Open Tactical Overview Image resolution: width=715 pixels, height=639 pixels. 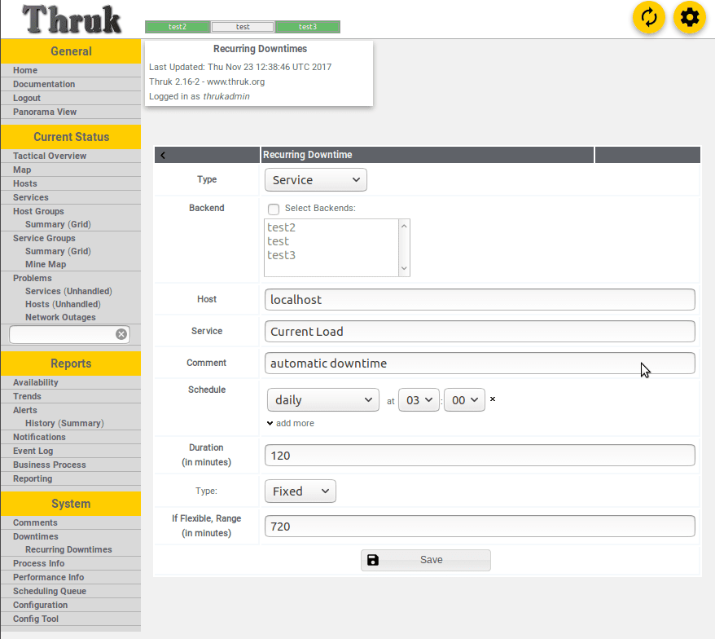[49, 156]
